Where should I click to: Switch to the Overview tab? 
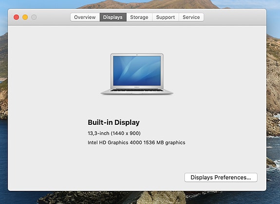[85, 17]
